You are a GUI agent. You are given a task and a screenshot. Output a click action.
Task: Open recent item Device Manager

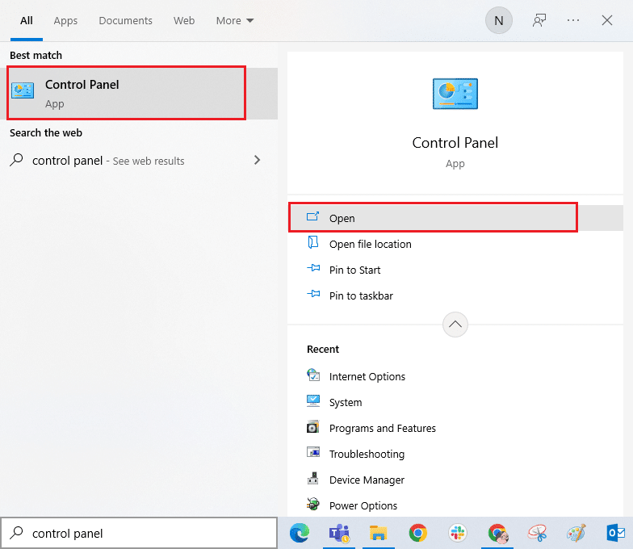tap(455, 480)
